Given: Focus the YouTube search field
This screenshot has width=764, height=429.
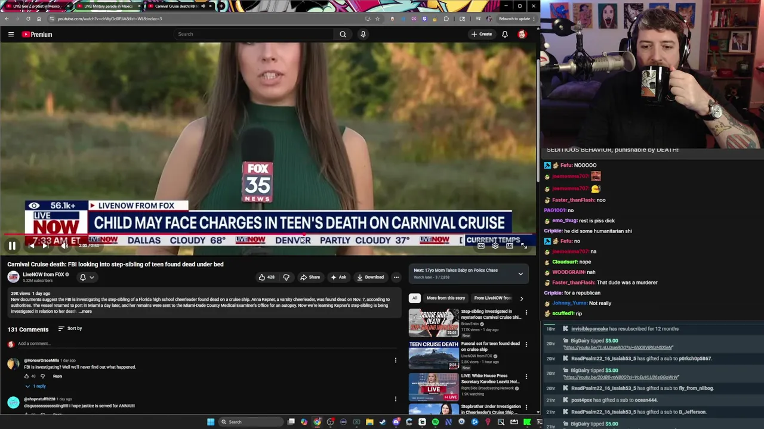Looking at the screenshot, I should (254, 34).
